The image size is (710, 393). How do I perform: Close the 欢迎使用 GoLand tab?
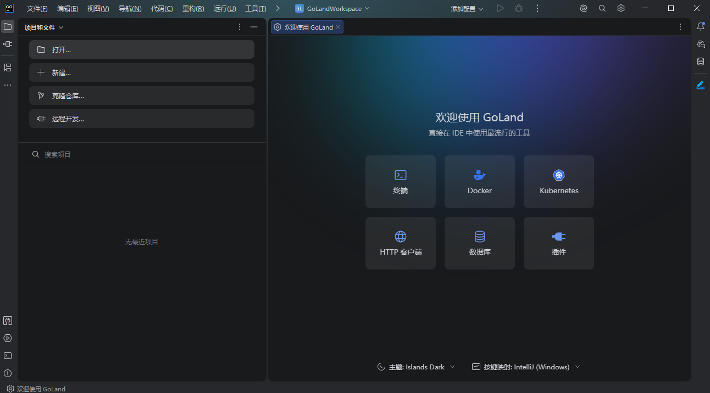(x=338, y=27)
